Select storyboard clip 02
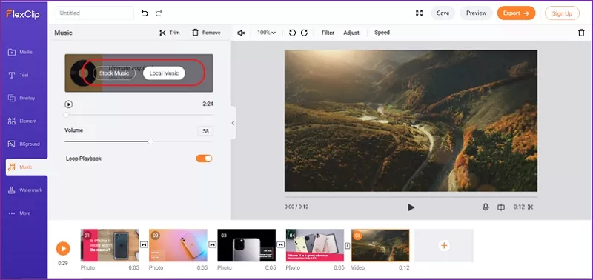The height and width of the screenshot is (280, 593). [178, 245]
